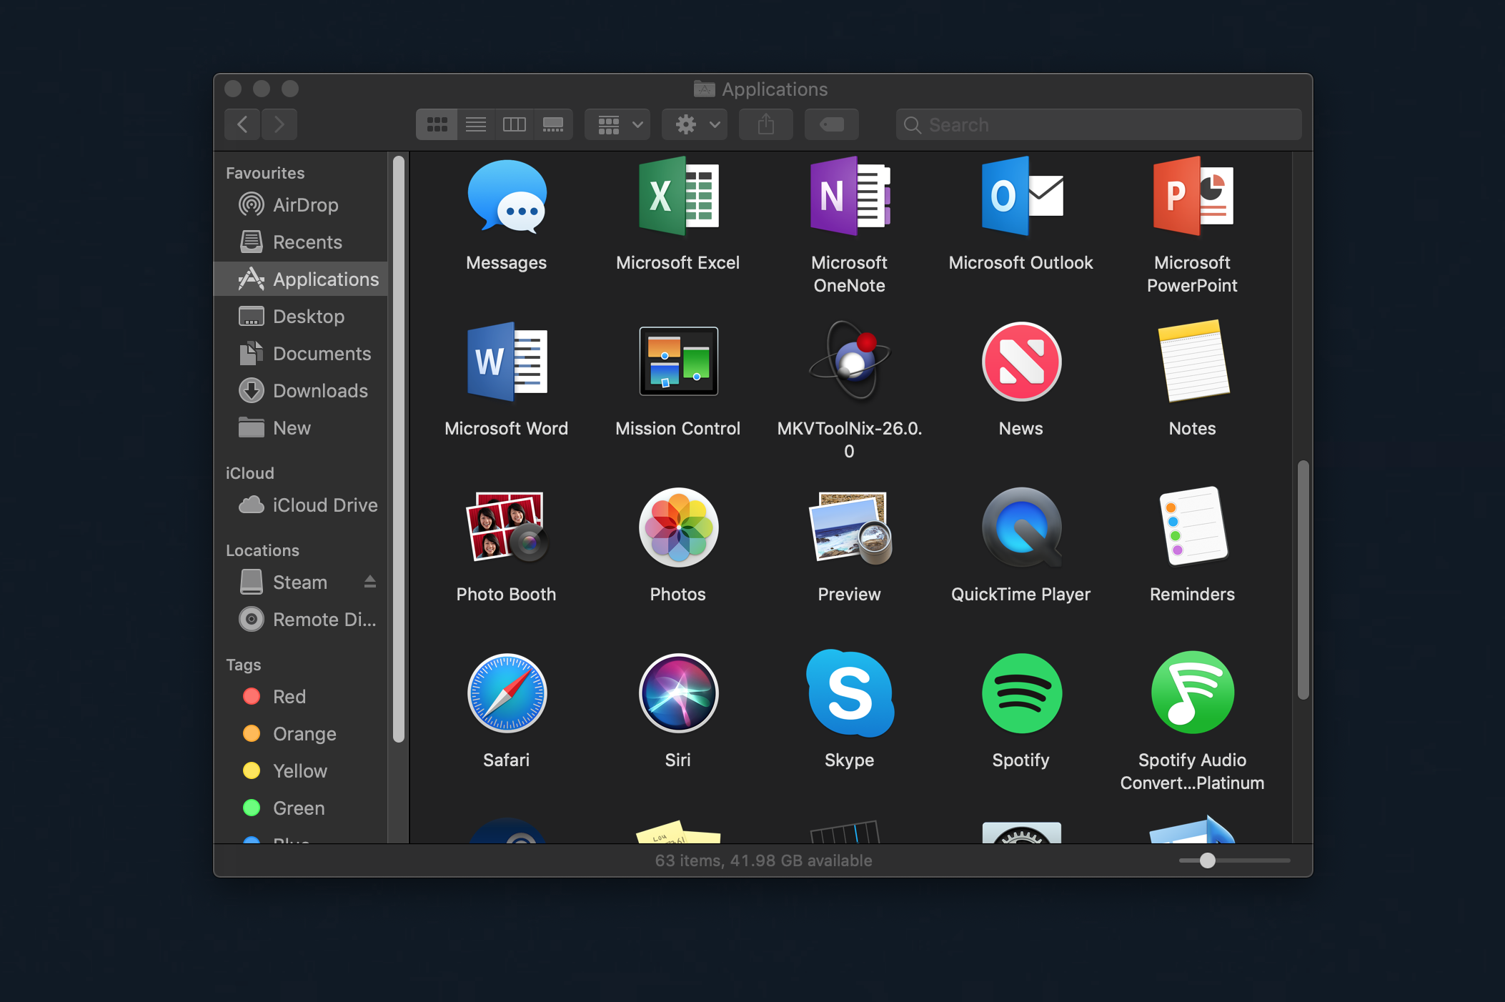
Task: Select the MKVToolNix app icon
Action: click(x=849, y=362)
